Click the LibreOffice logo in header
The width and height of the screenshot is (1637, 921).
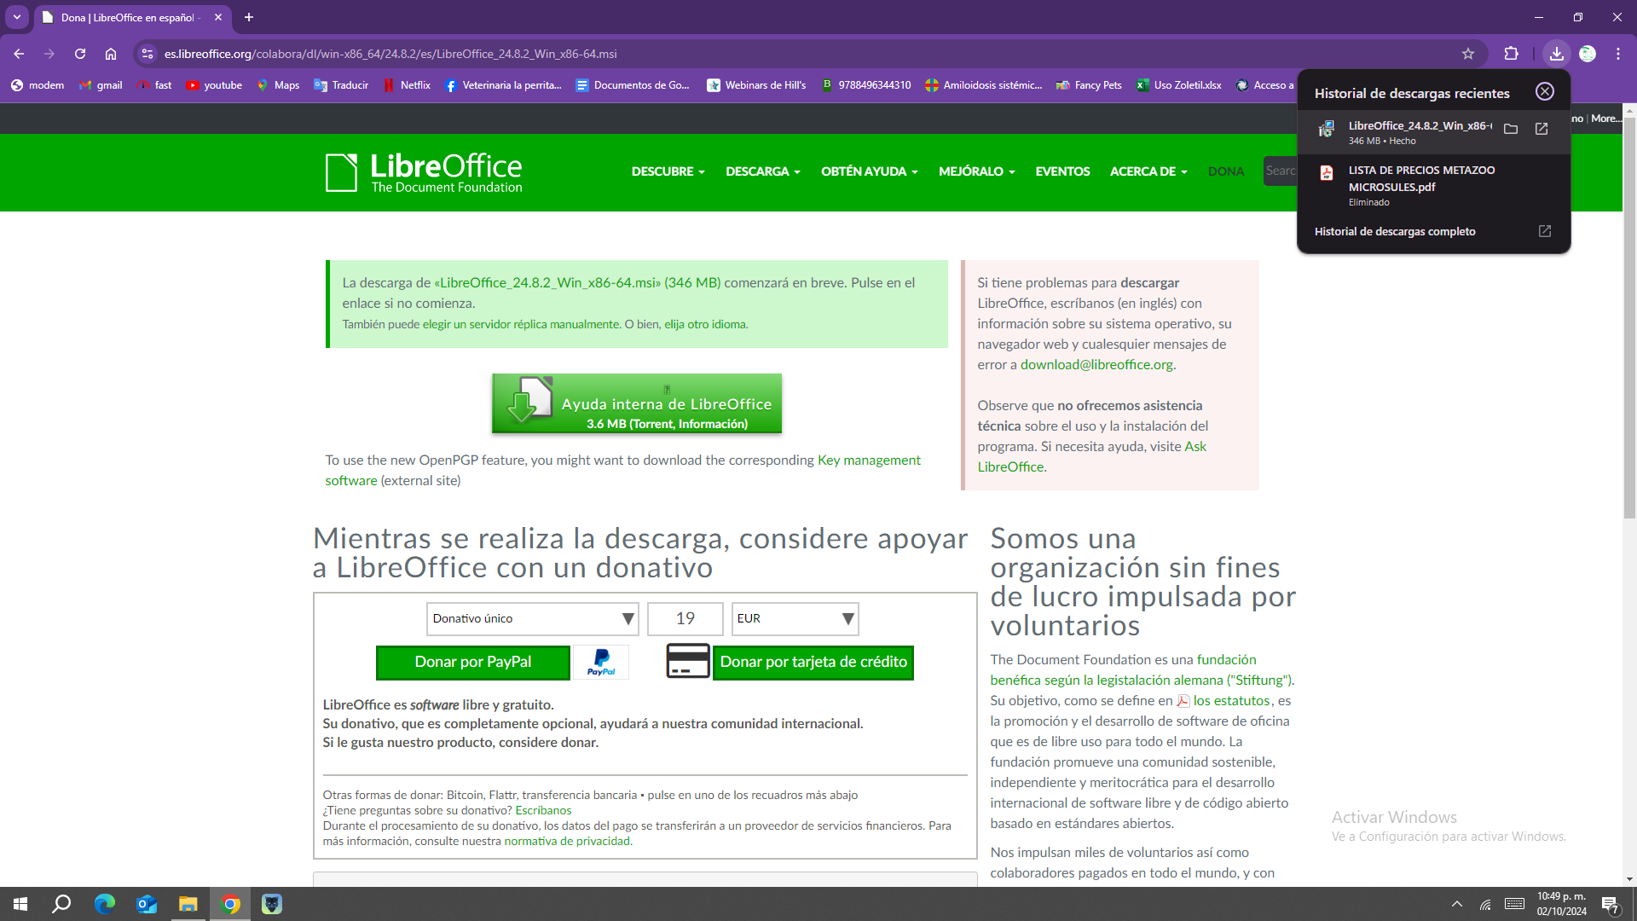pos(424,172)
